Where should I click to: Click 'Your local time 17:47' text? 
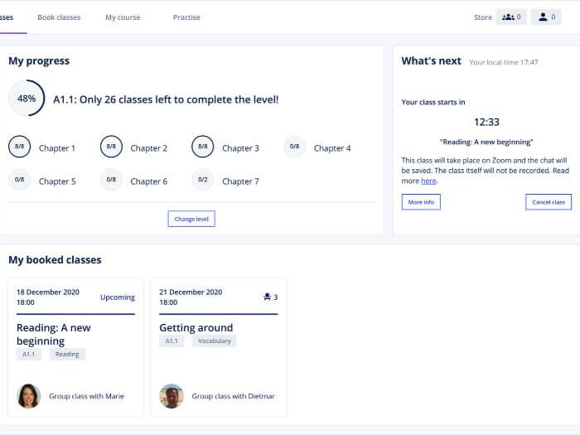pos(504,62)
